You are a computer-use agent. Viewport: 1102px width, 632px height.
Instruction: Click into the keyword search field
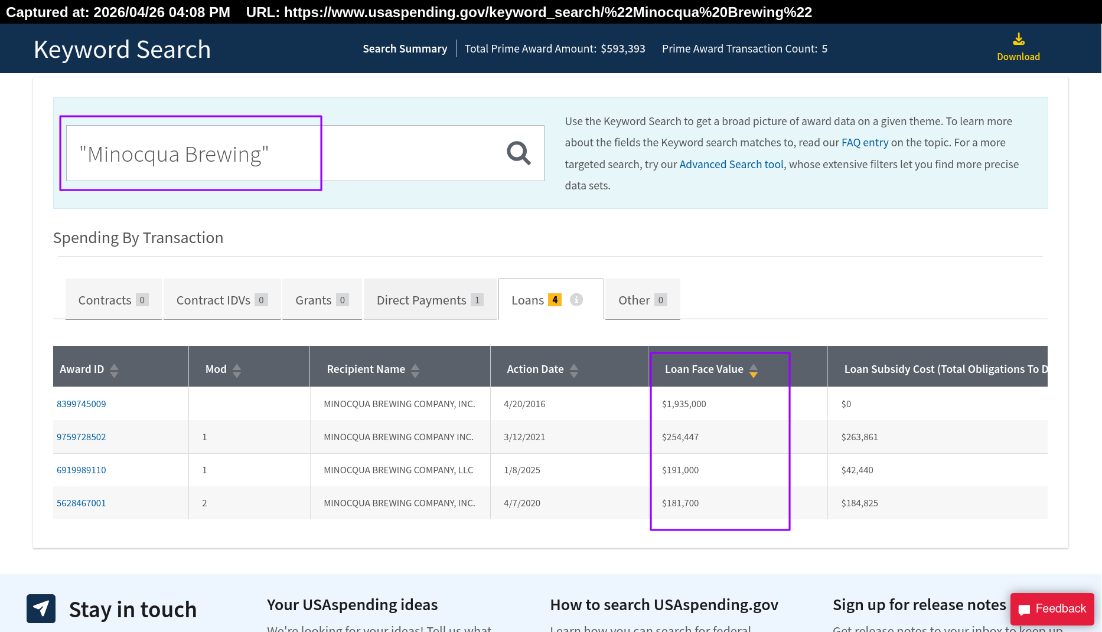point(283,153)
